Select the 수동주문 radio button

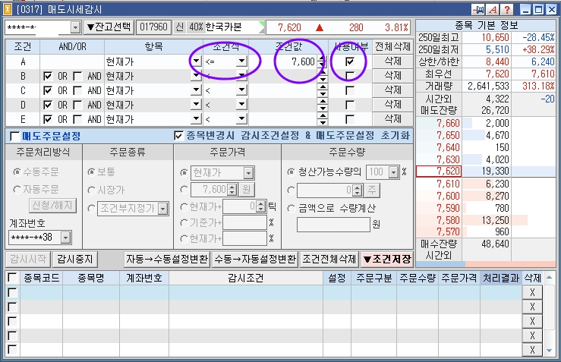pyautogui.click(x=17, y=172)
